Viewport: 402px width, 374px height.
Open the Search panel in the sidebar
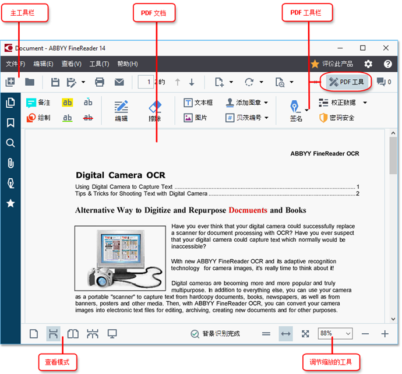[10, 143]
